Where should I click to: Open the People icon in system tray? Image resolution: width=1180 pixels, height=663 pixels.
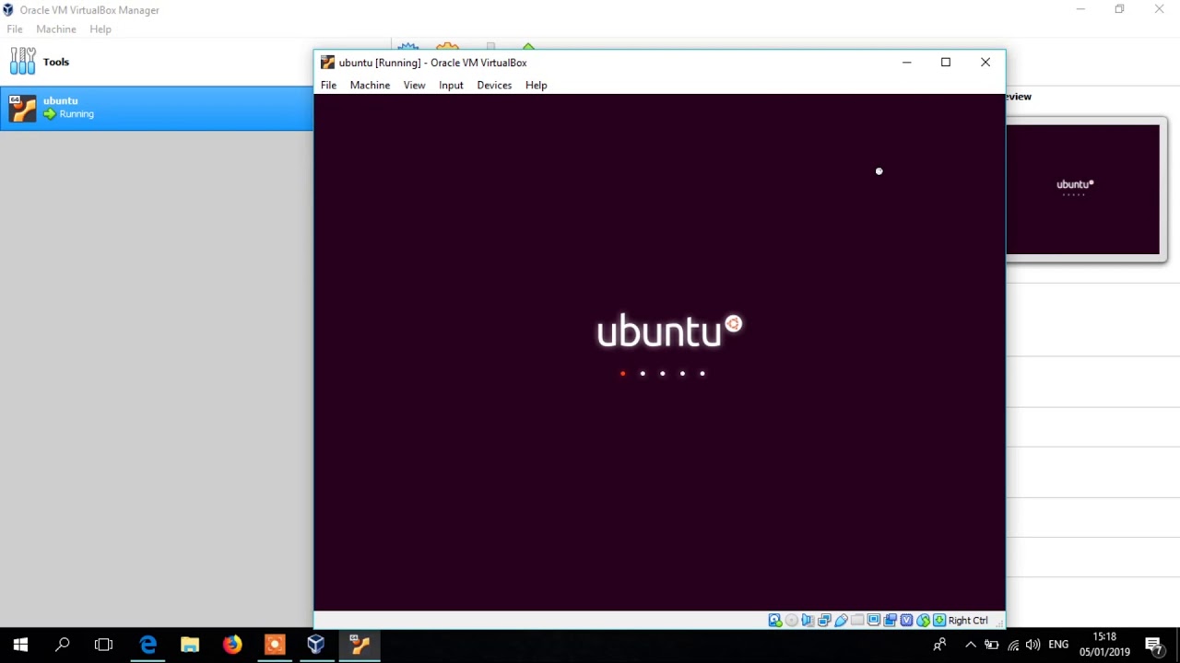tap(939, 645)
